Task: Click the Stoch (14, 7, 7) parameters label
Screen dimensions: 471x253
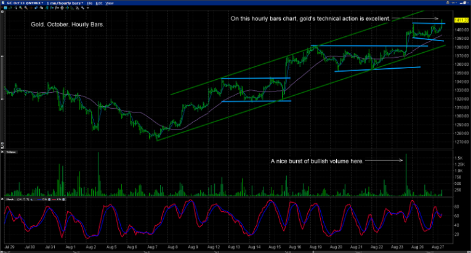Action: coord(23,200)
